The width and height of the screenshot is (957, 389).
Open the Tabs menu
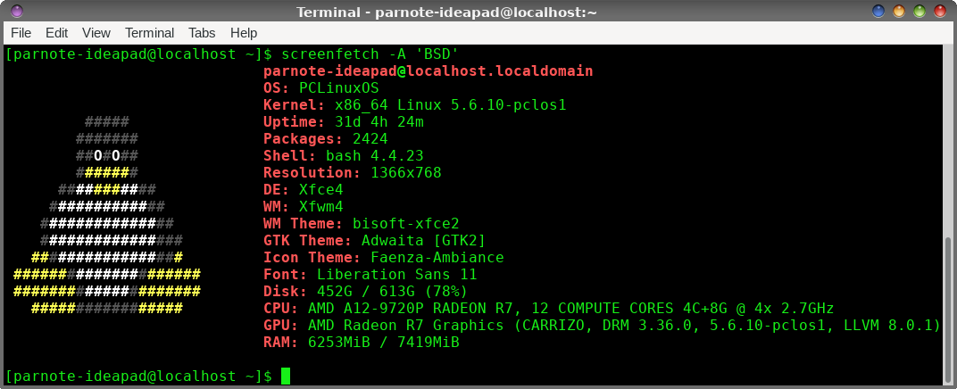coord(202,33)
